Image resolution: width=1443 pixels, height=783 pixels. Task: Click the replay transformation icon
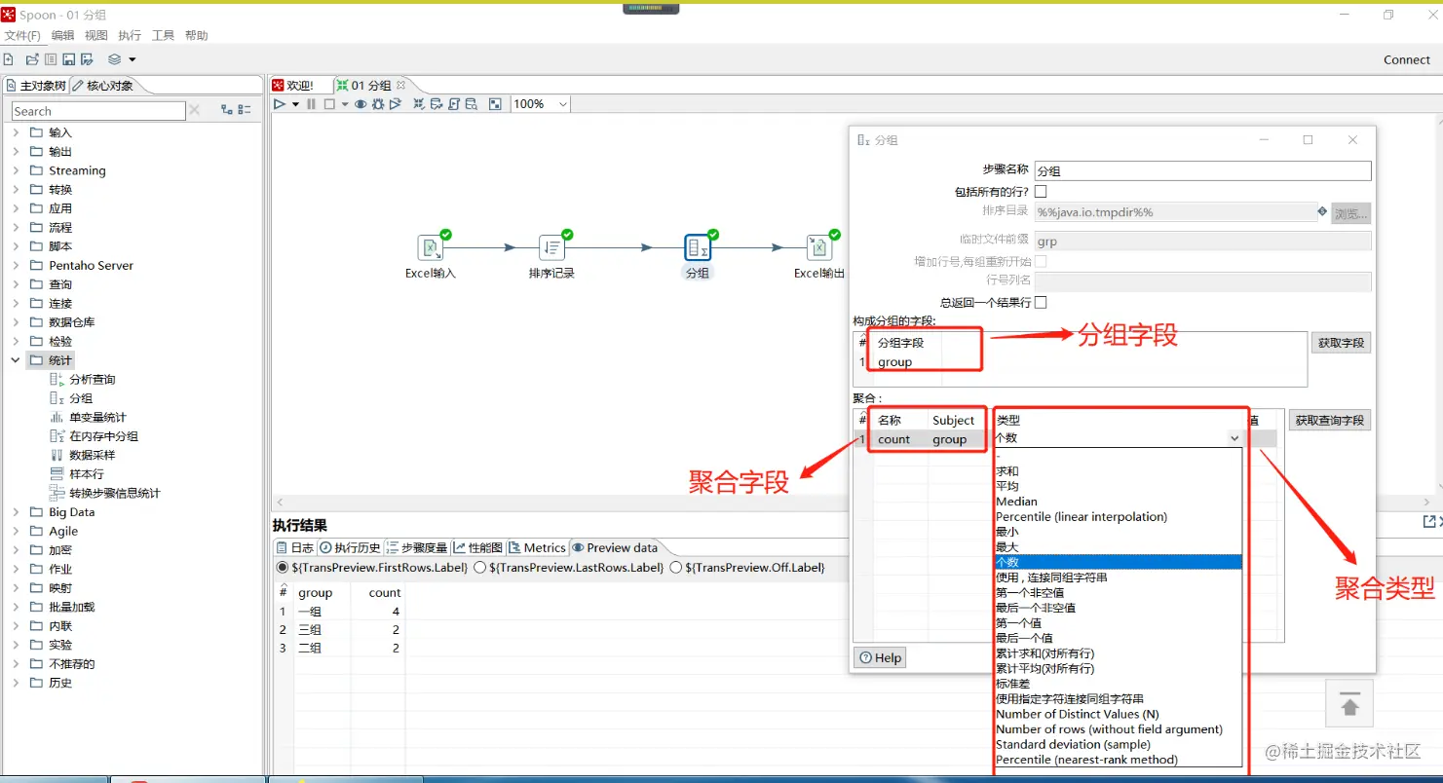[395, 104]
